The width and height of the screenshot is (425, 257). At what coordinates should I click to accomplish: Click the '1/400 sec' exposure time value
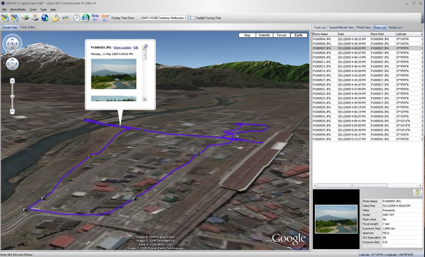389,228
